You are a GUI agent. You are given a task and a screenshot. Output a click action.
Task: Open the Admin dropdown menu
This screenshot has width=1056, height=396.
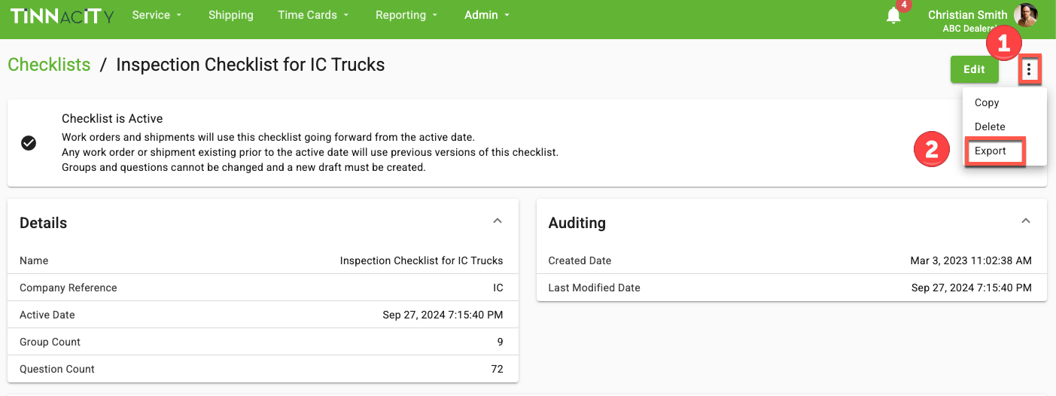point(486,15)
